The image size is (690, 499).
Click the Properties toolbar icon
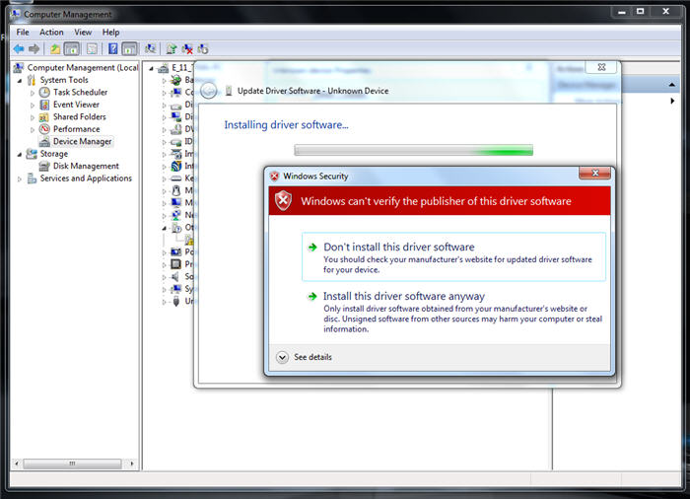coord(92,49)
